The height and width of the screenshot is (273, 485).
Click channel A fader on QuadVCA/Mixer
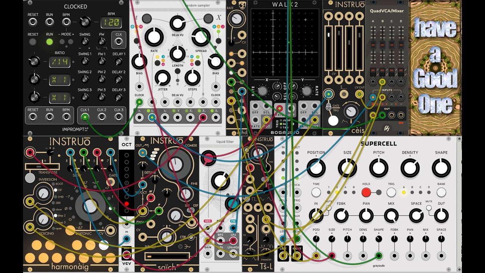click(373, 45)
